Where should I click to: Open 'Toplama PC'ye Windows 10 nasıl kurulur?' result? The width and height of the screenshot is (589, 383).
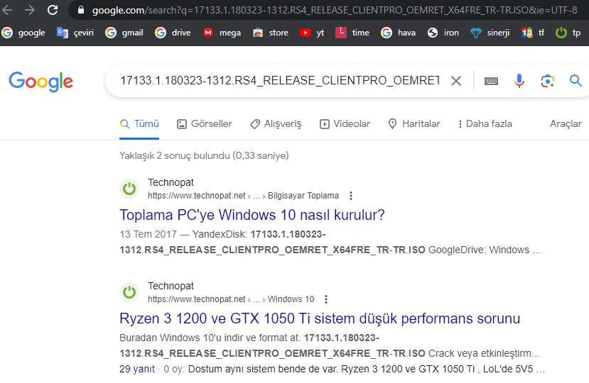252,215
